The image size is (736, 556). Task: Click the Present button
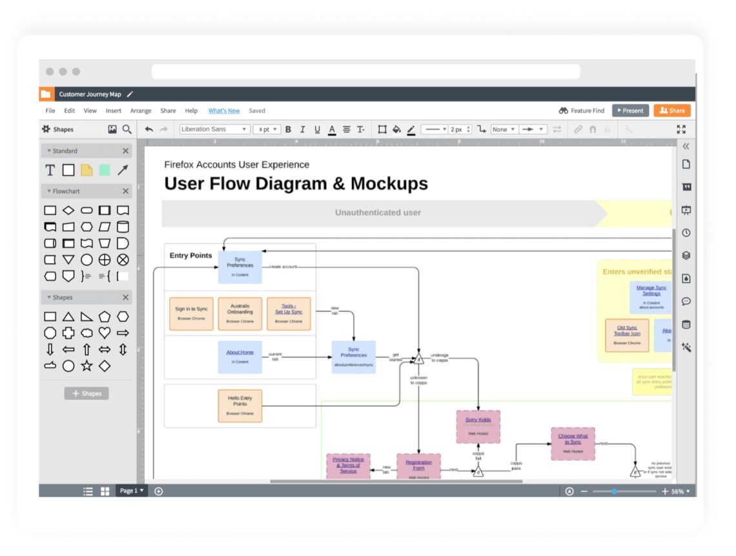tap(630, 110)
